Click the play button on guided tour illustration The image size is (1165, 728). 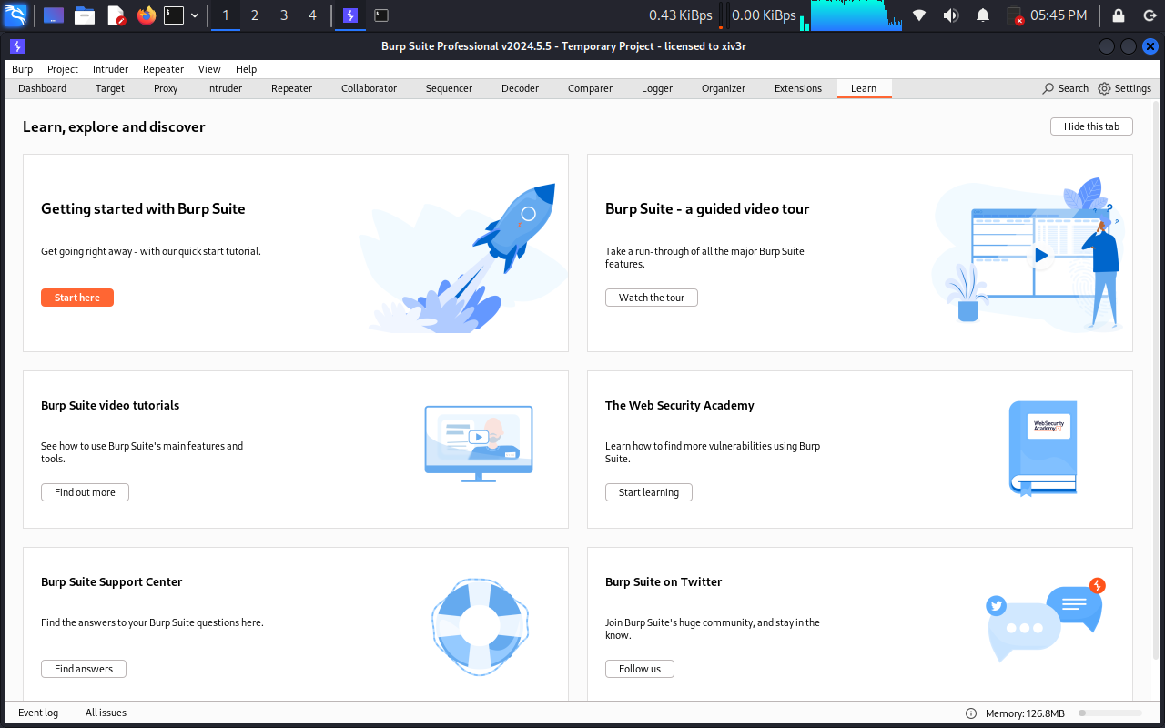[x=1041, y=256]
